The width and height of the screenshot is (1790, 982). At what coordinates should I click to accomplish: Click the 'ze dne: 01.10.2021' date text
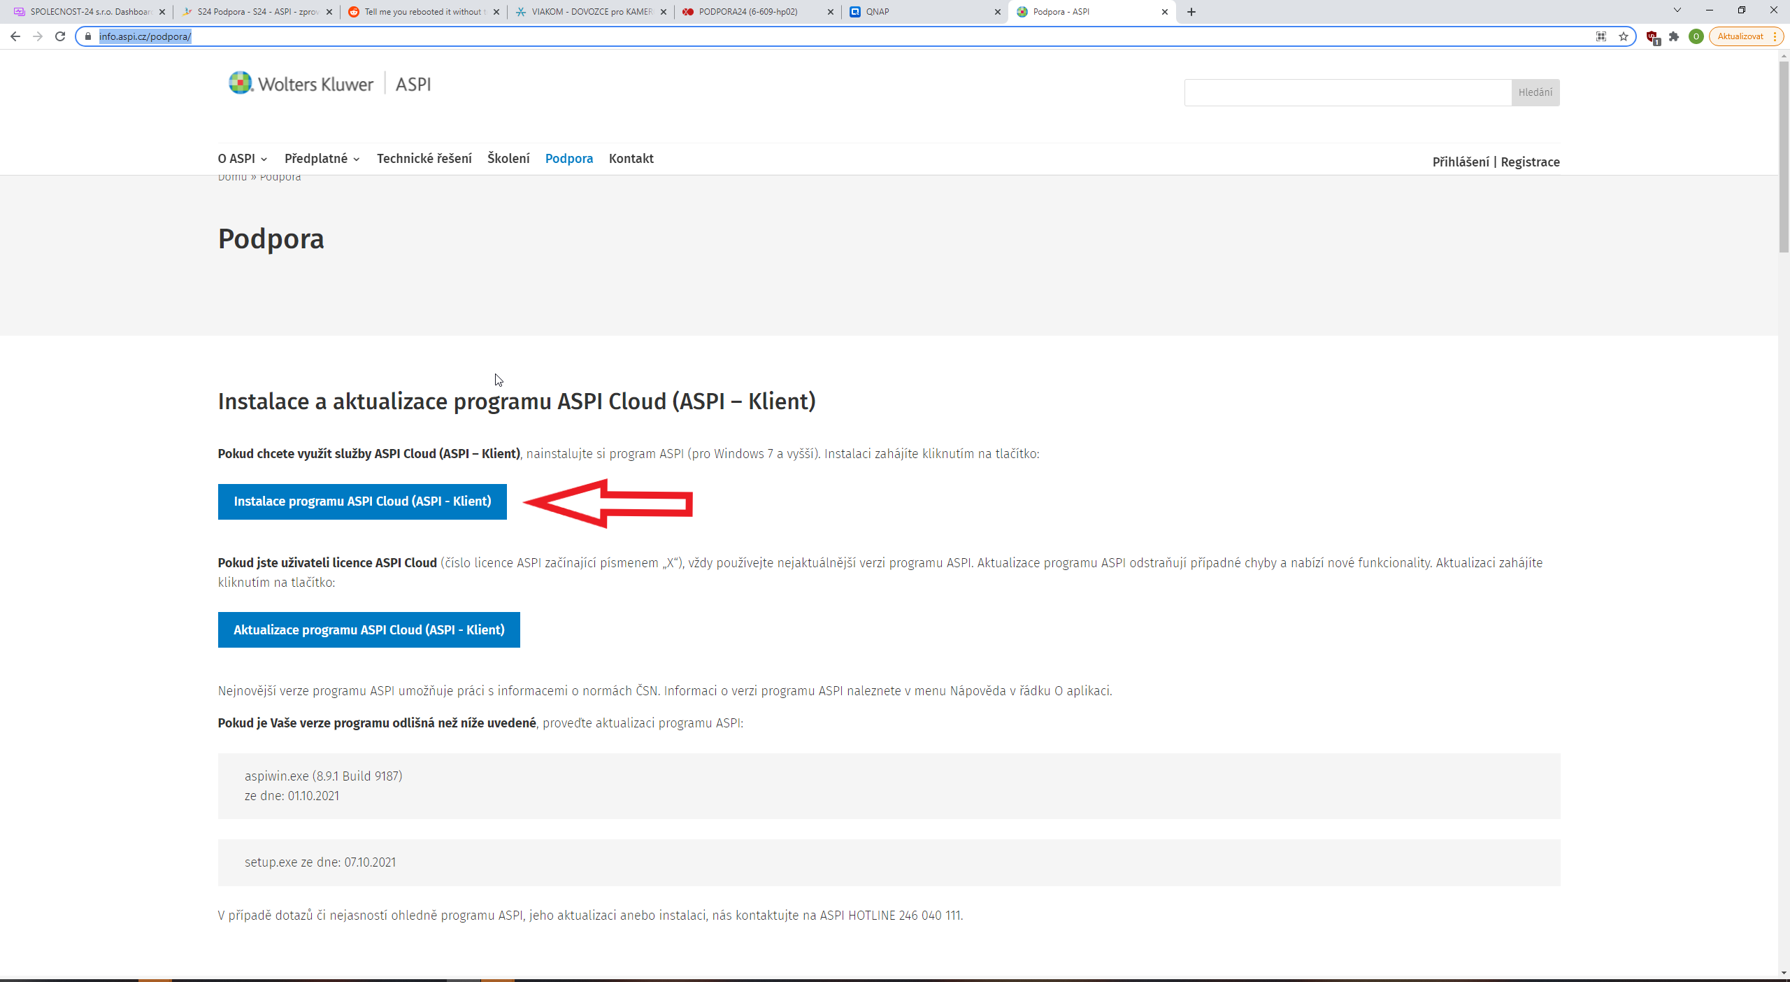(x=292, y=796)
